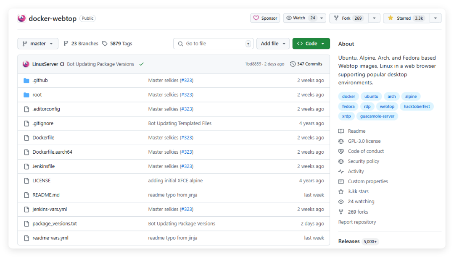Click the LinuxServer-CI avatar icon

[x=26, y=64]
